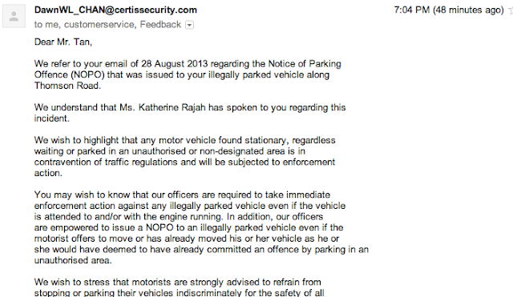Star this email from DawnWL_CHAN
The width and height of the screenshot is (513, 297).
click(511, 10)
